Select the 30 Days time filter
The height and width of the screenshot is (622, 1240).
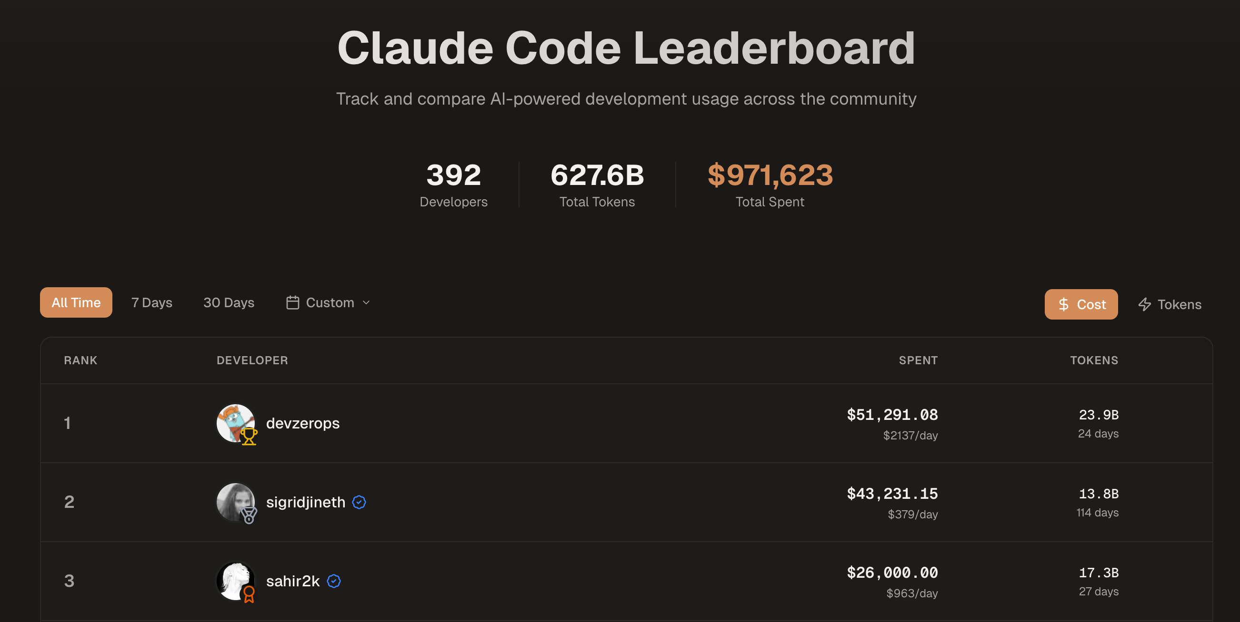229,302
